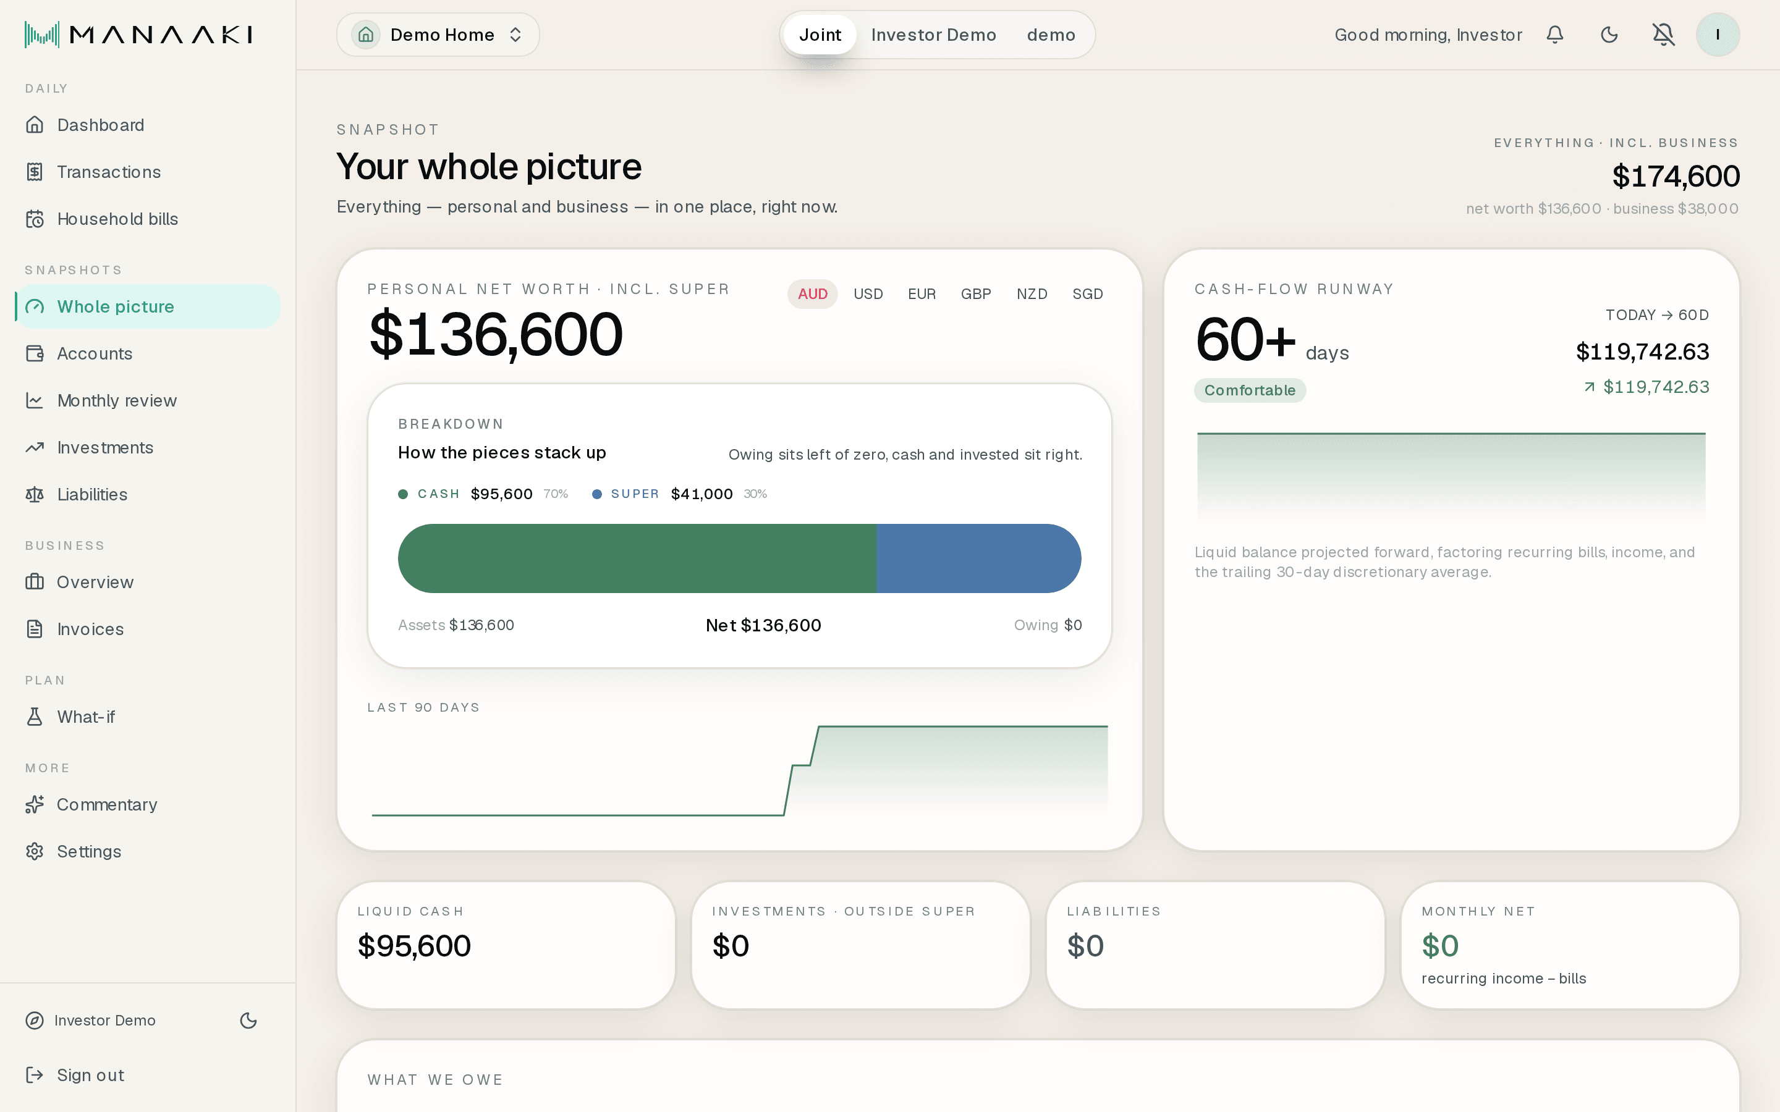The image size is (1780, 1112).
Task: Click the Investor Demo compass icon
Action: (x=35, y=1021)
